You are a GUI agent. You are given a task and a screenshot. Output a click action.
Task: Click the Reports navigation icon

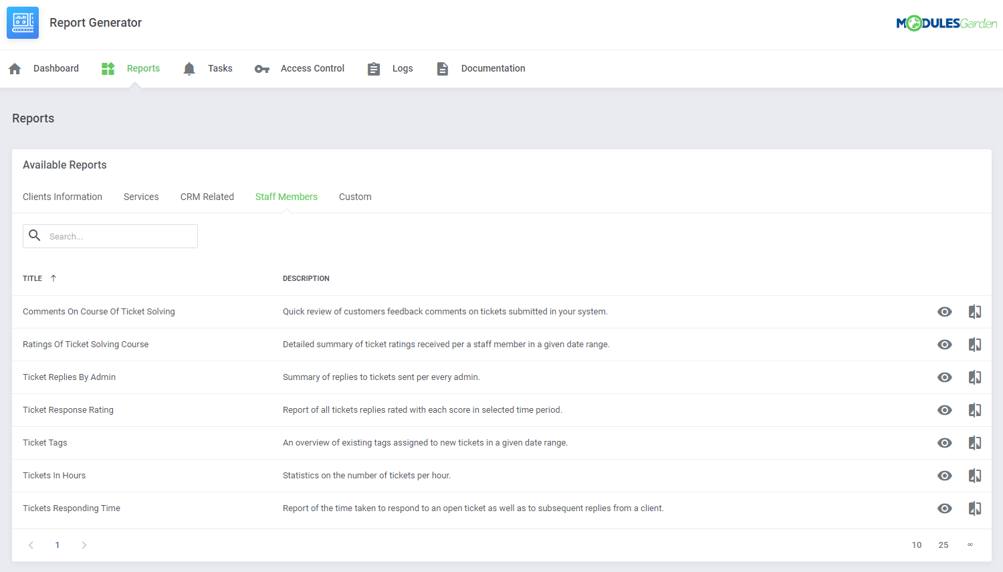[108, 68]
